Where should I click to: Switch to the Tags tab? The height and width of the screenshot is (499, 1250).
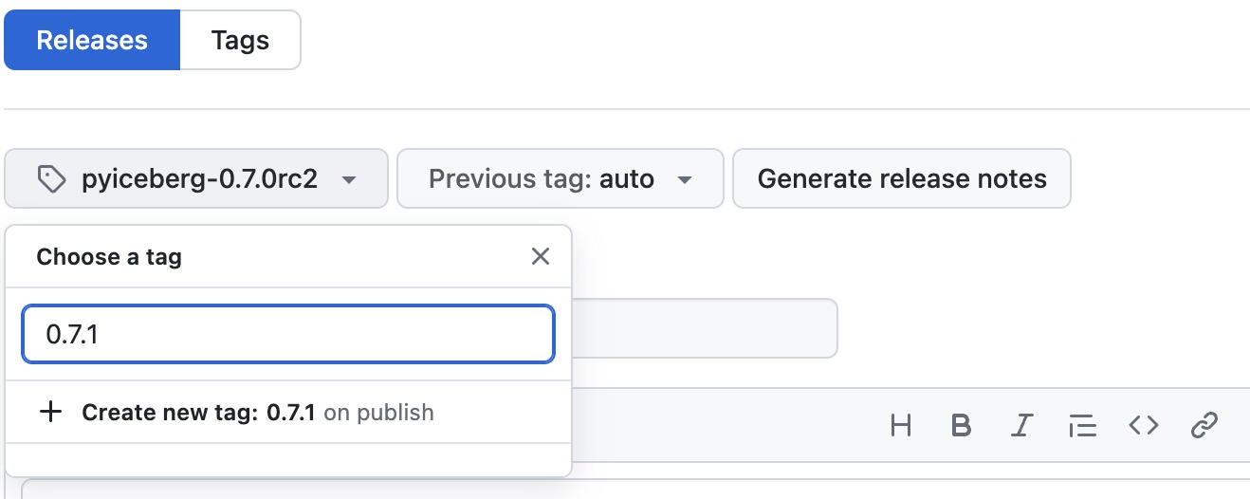[240, 41]
